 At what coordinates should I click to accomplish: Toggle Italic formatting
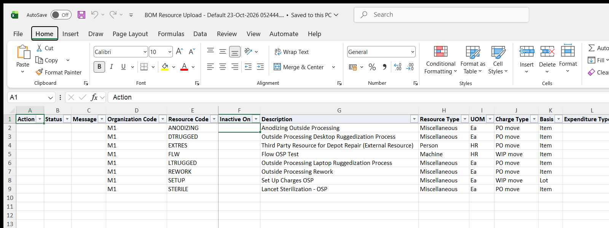(x=112, y=67)
